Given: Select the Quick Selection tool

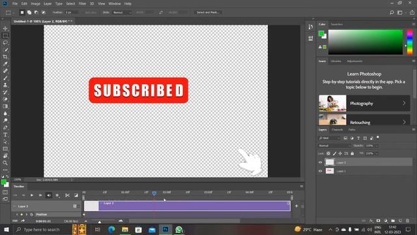Looking at the screenshot, I should pyautogui.click(x=5, y=50).
